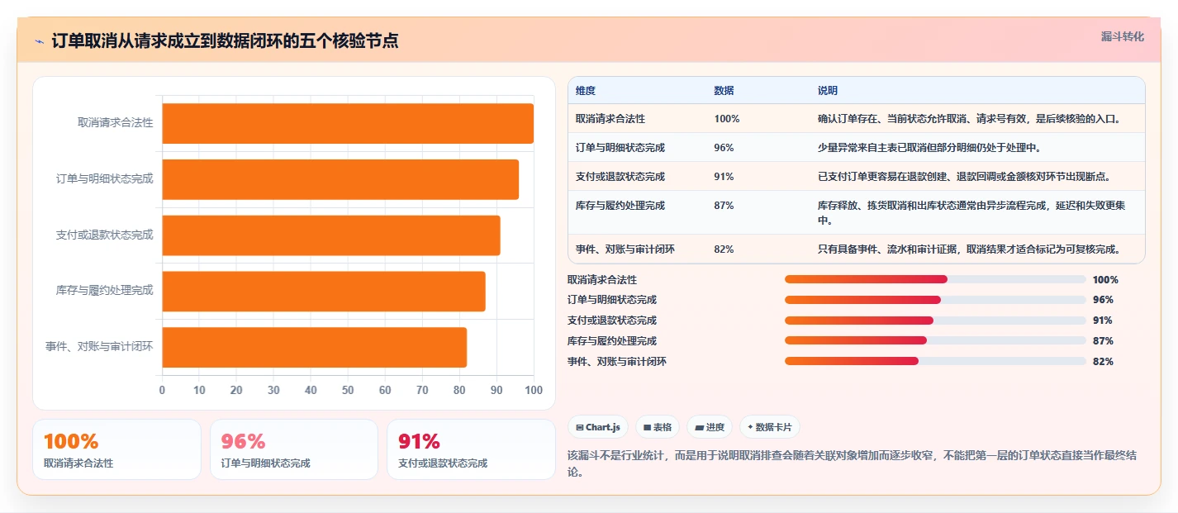Click the 0 tick on the x-axis
Viewport: 1178px width, 513px height.
click(162, 390)
